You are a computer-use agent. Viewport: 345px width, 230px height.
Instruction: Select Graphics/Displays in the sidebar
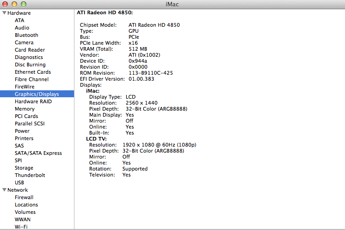pyautogui.click(x=37, y=94)
